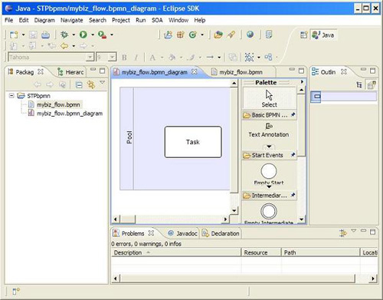Close the mybiz_flow.bpmn_diagram editor tab
This screenshot has width=383, height=300.
(x=194, y=72)
